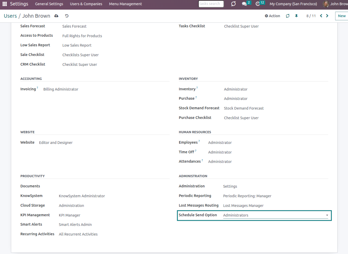Screen dimensions: 348x254
Task: Discard changes with the undo arrow icon
Action: 67,16
